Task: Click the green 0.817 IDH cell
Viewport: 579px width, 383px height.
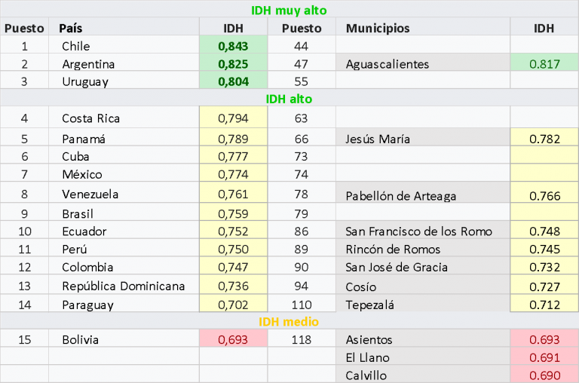Action: pos(544,64)
